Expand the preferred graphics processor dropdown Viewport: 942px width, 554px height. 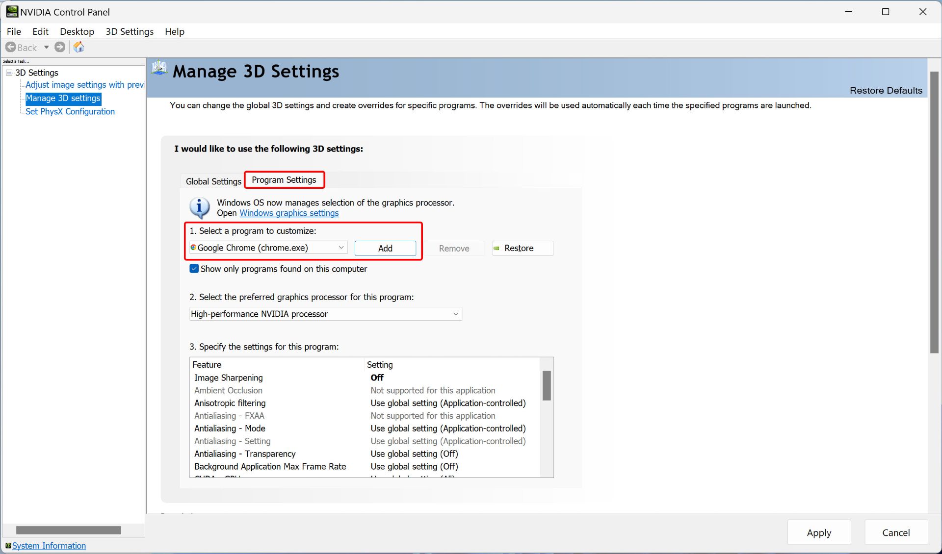(x=456, y=314)
